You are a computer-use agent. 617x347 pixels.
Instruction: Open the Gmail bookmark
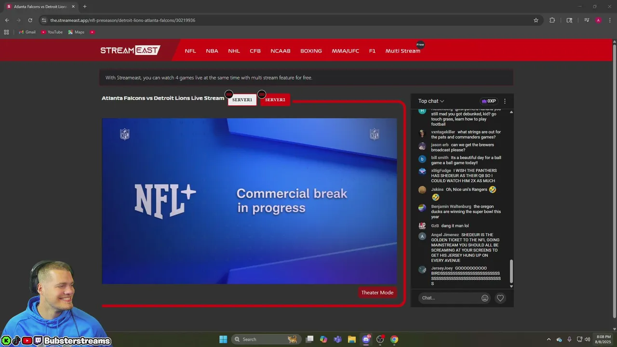[x=27, y=32]
